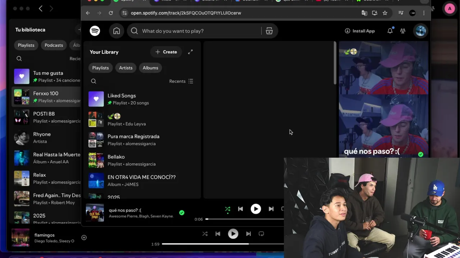Search within Your Library magnifier icon

tap(93, 81)
